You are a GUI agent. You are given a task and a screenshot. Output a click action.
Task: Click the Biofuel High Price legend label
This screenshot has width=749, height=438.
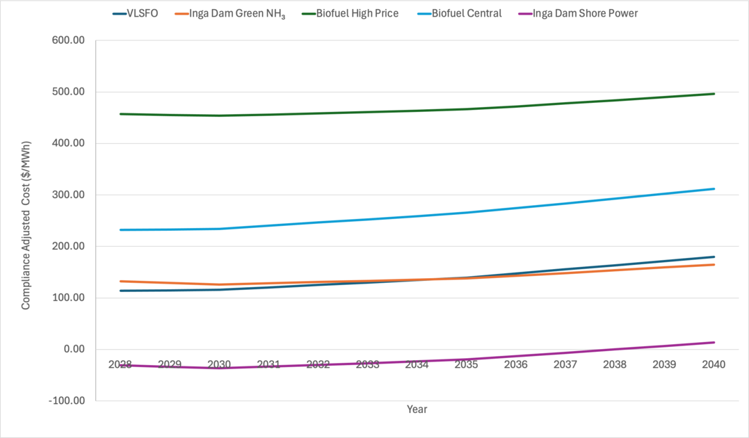point(357,13)
